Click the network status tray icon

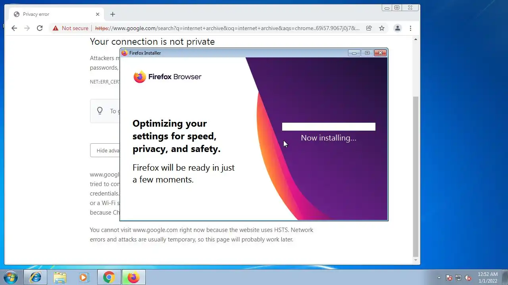coord(458,277)
